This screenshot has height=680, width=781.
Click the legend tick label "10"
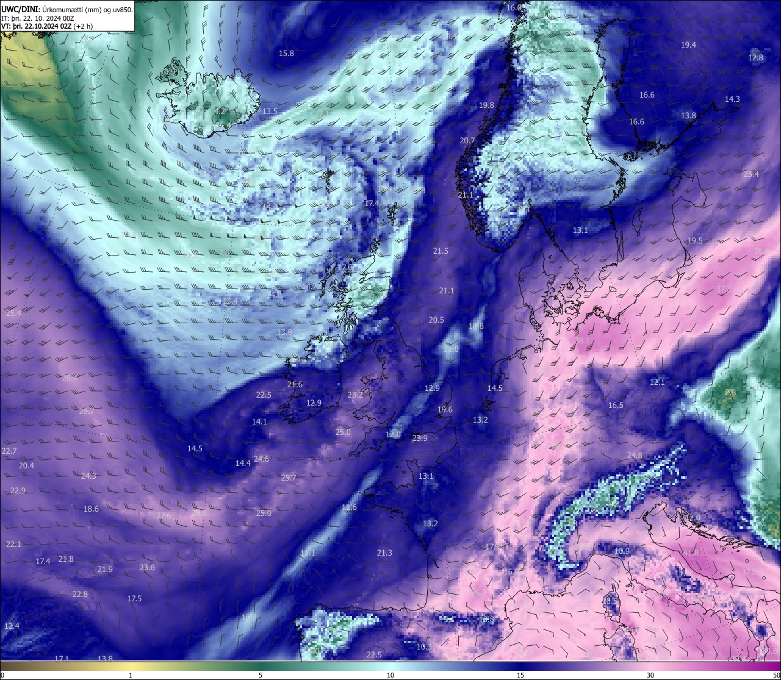(x=390, y=675)
